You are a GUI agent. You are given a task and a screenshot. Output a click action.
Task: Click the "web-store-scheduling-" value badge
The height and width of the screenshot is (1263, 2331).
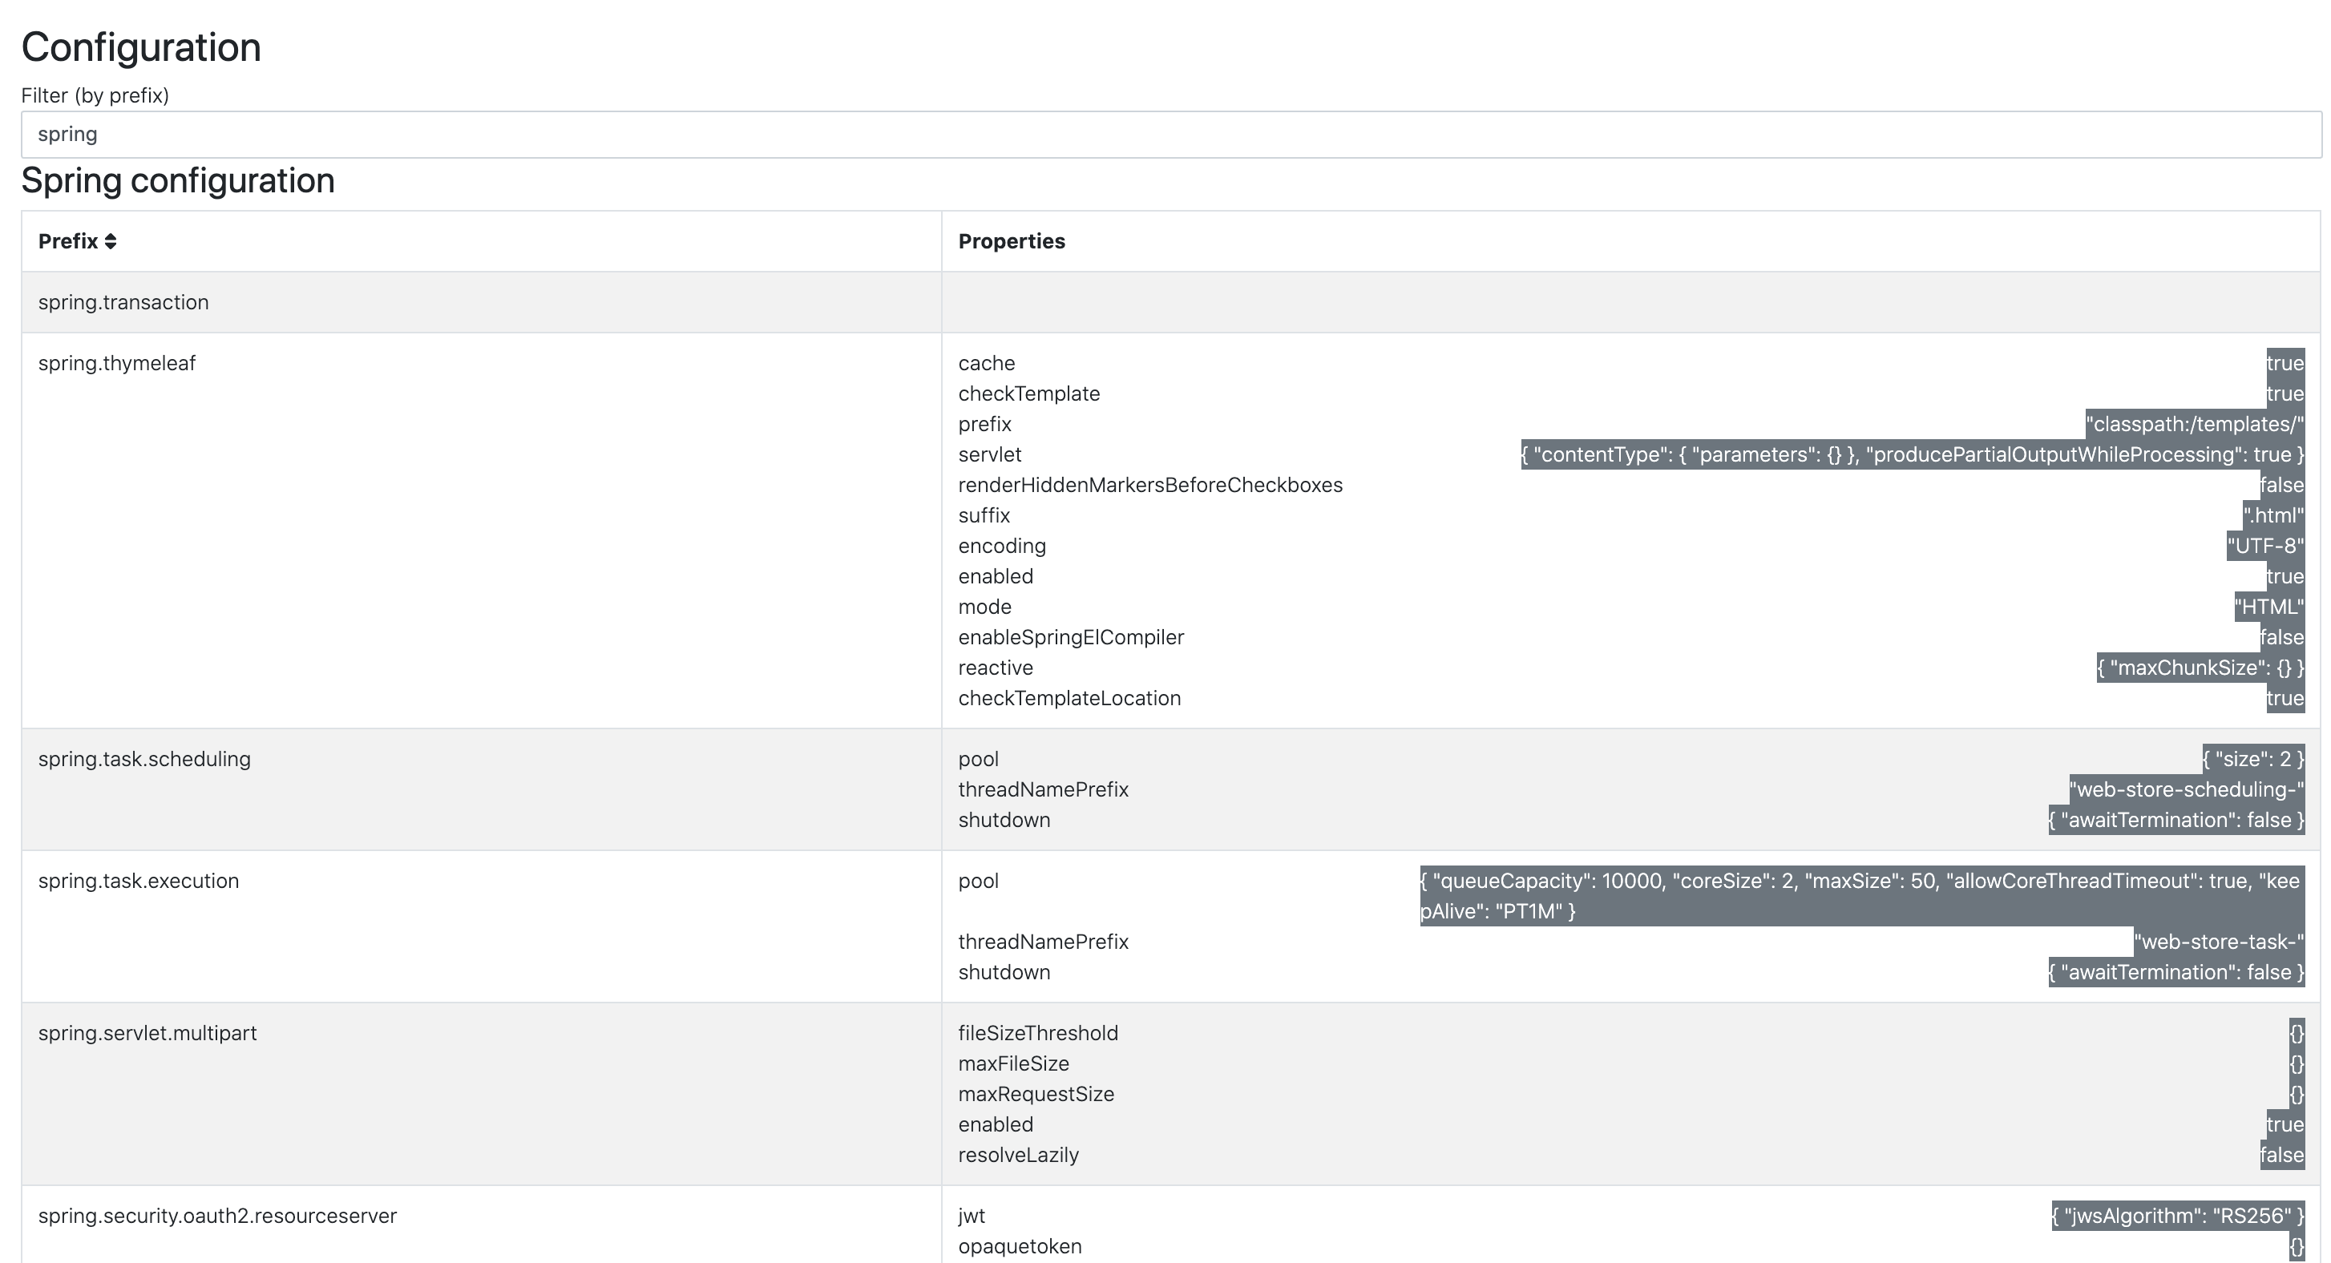click(2185, 790)
